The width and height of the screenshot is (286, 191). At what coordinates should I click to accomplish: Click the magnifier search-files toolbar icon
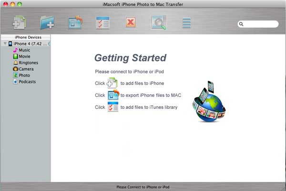coord(159,22)
